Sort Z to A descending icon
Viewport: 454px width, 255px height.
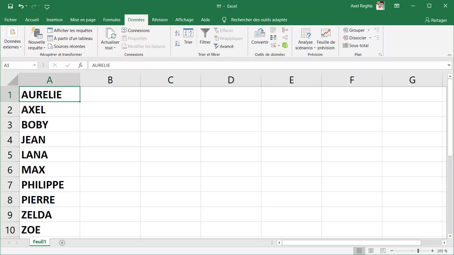tap(177, 43)
